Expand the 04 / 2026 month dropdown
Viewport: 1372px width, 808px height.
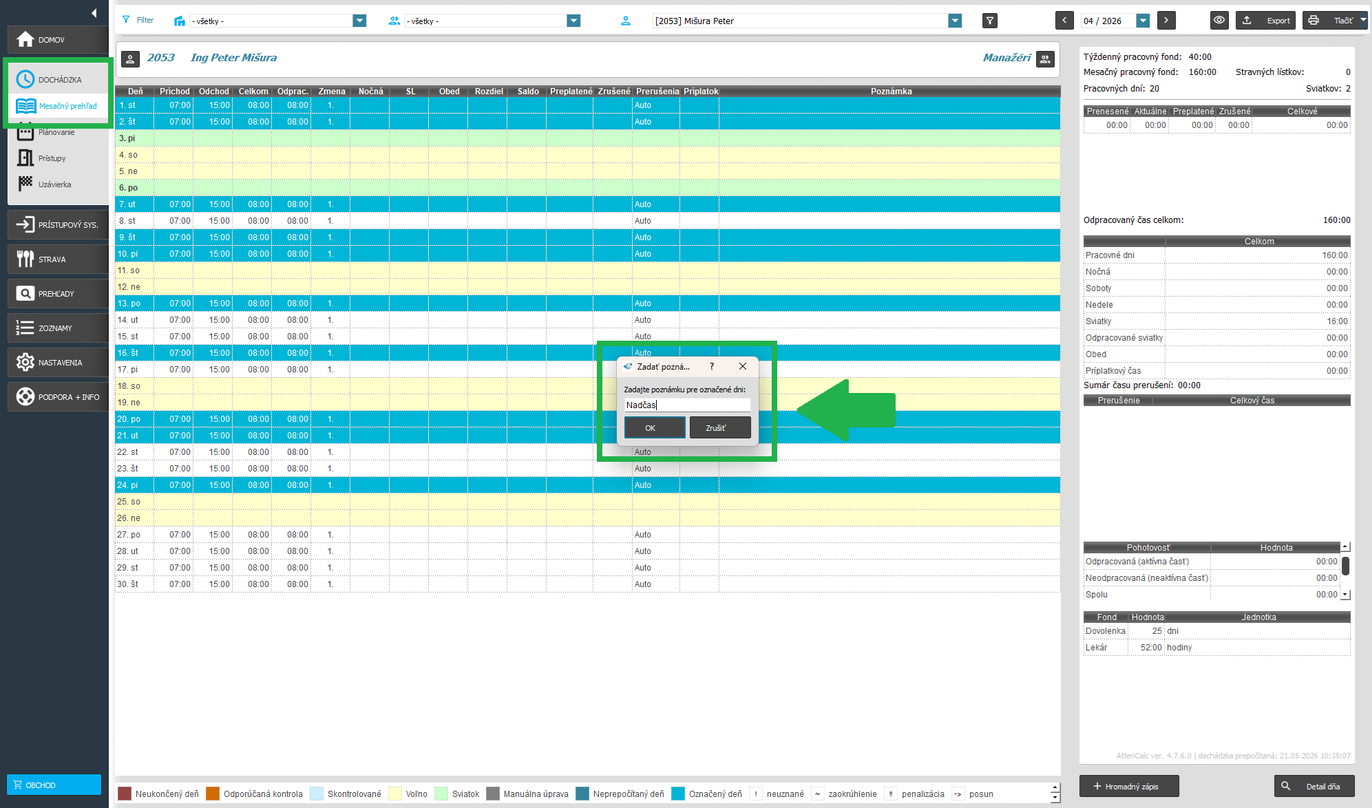pyautogui.click(x=1143, y=21)
